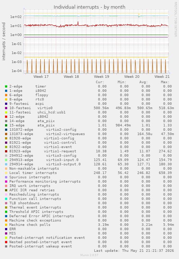This screenshot has width=179, height=259.
Task: Click the TLB shootdowns legend entry
Action: [24, 203]
